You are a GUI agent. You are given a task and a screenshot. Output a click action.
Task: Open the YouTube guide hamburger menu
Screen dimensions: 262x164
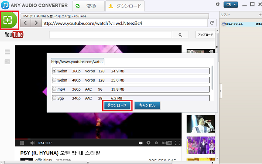coord(7,52)
